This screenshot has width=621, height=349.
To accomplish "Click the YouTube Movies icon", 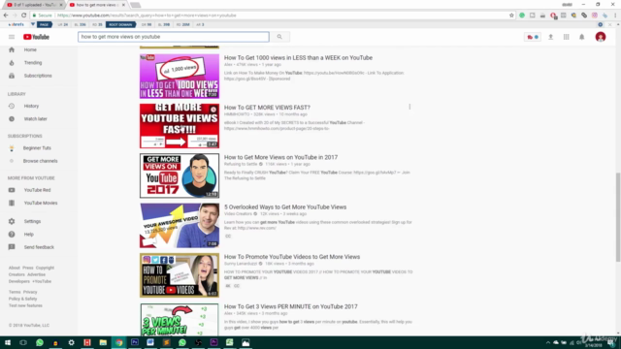I will tap(12, 203).
